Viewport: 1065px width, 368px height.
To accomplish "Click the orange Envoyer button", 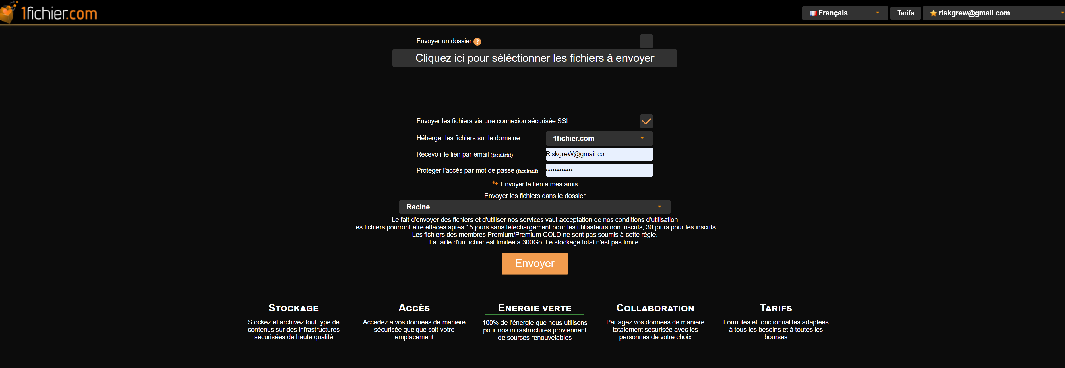I will pyautogui.click(x=535, y=264).
